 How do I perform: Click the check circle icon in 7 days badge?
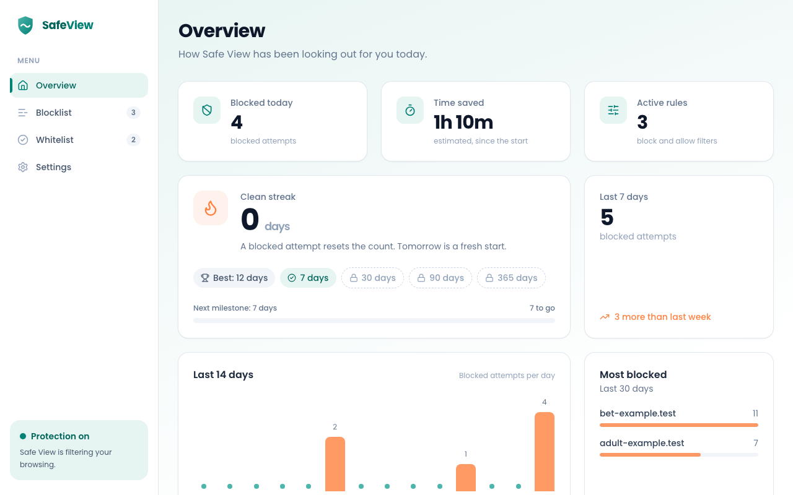[x=292, y=278]
